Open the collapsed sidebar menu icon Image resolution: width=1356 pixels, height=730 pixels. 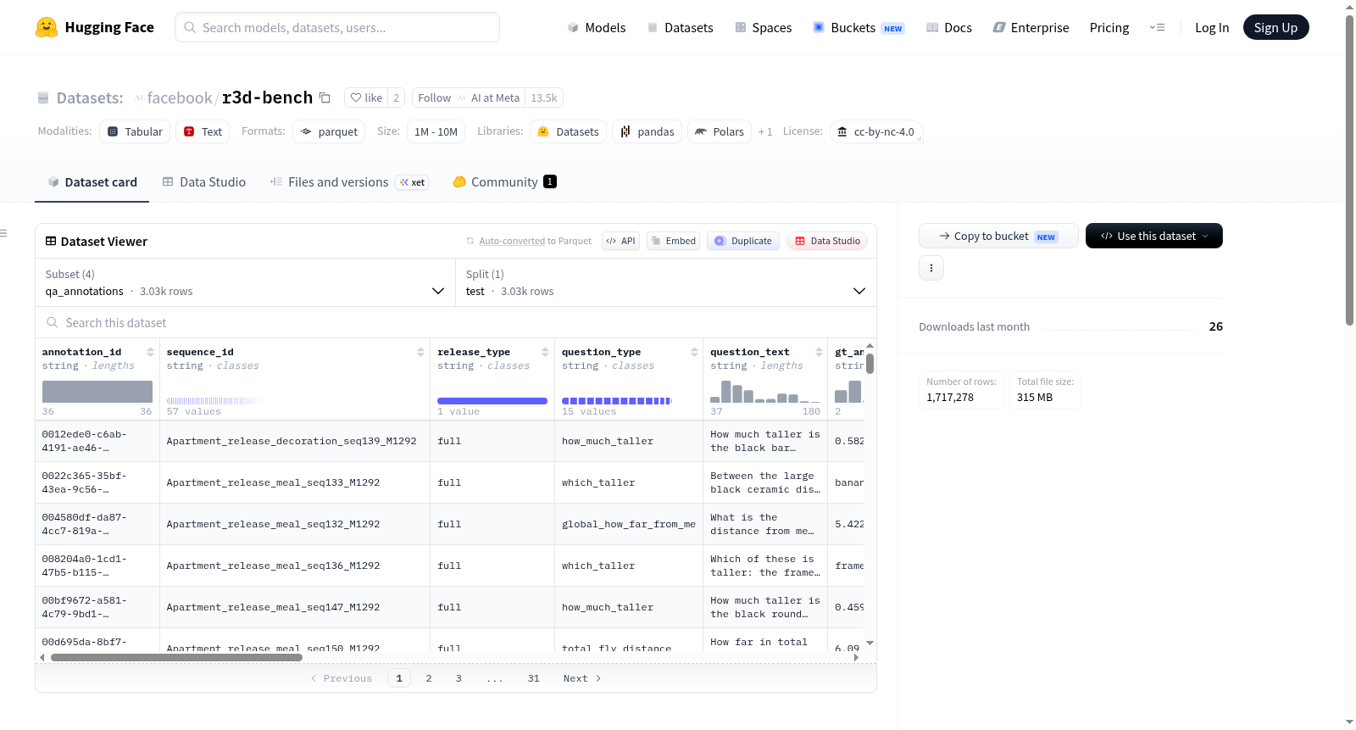[3, 233]
